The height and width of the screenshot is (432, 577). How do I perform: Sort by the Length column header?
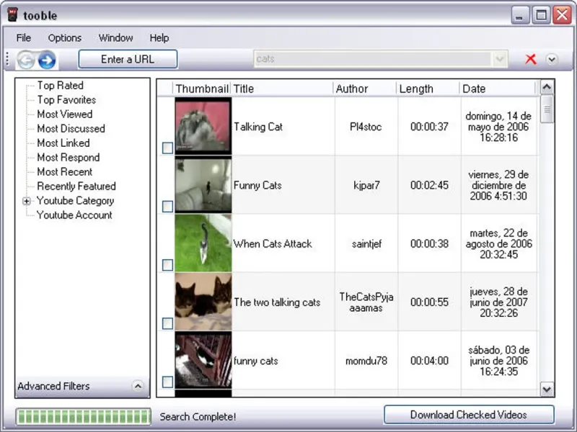428,89
